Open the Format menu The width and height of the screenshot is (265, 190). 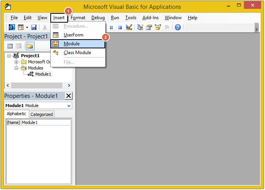point(78,18)
